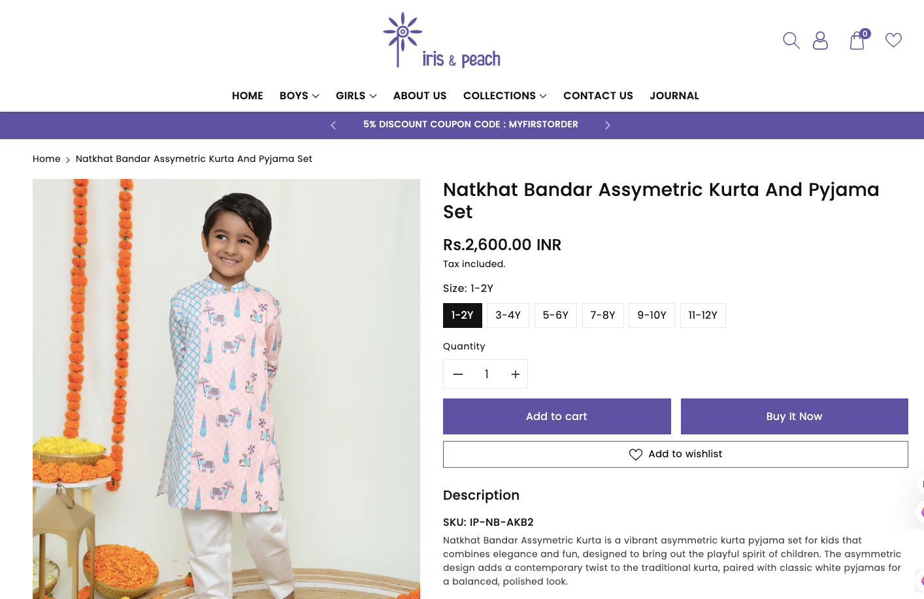
Task: Expand the Girls dropdown menu
Action: pos(356,96)
